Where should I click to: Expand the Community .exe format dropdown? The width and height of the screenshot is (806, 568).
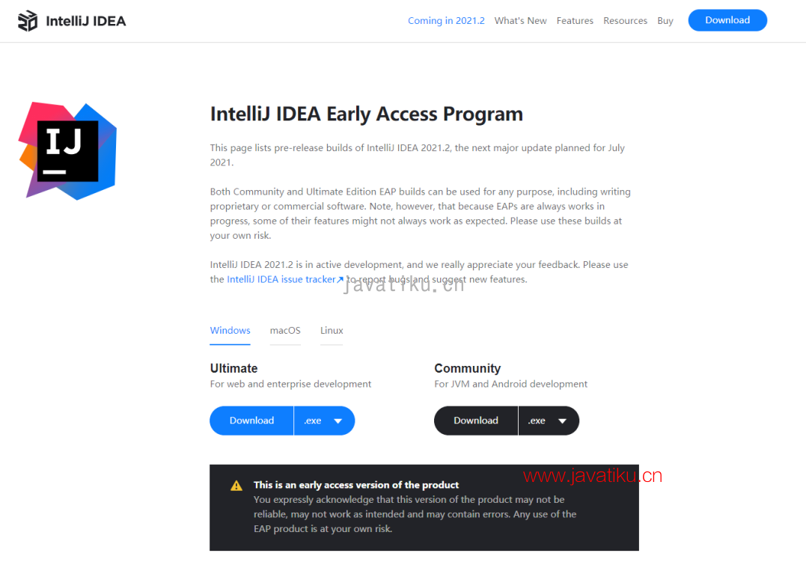click(549, 421)
